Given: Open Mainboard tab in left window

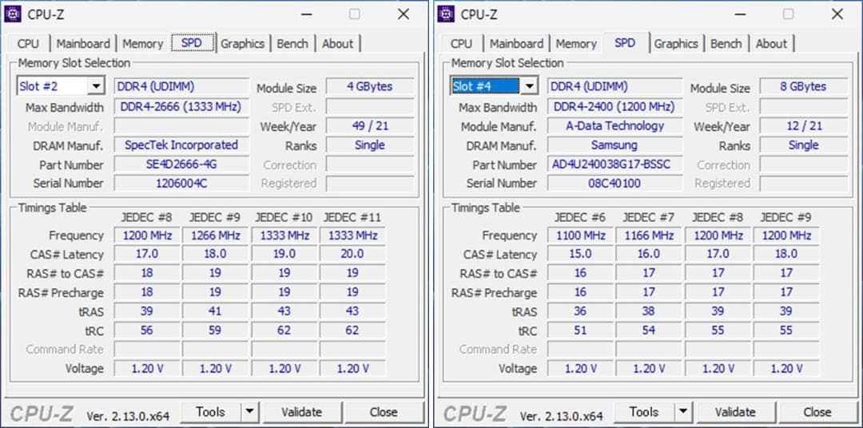Looking at the screenshot, I should tap(83, 43).
